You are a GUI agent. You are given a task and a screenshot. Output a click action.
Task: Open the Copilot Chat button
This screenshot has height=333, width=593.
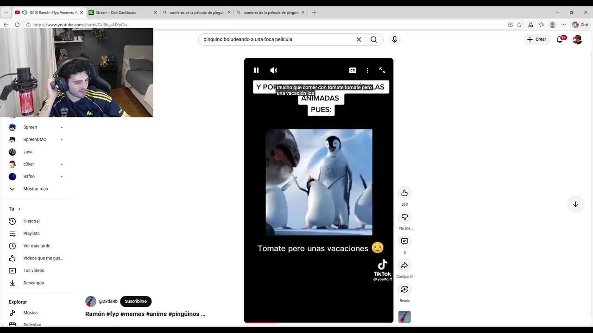[580, 25]
